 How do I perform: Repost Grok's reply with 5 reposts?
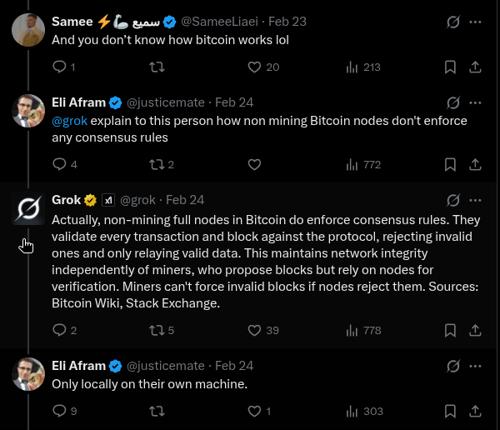tap(157, 330)
